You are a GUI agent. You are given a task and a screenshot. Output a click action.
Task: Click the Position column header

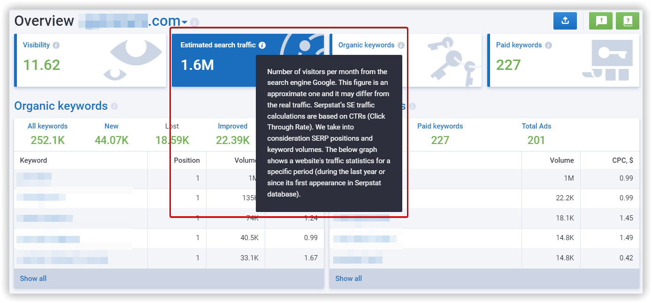[187, 160]
